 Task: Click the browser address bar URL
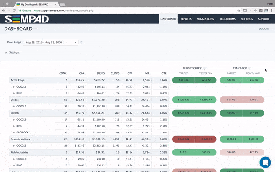click(64, 11)
